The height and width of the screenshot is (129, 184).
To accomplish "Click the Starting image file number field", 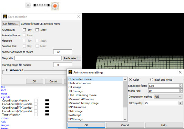I will click(63, 65).
